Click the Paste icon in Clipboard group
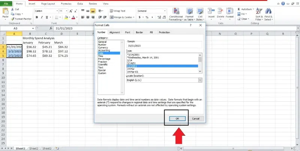The height and width of the screenshot is (151, 300). pyautogui.click(x=5, y=12)
